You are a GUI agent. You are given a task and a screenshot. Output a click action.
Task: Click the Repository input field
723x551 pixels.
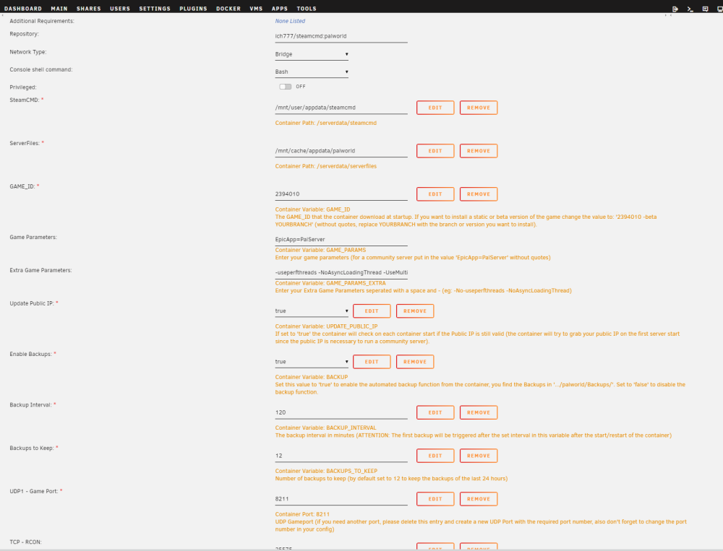click(x=341, y=36)
